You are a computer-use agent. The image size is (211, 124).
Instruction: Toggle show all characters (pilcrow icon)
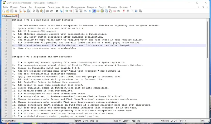pyautogui.click(x=90, y=11)
